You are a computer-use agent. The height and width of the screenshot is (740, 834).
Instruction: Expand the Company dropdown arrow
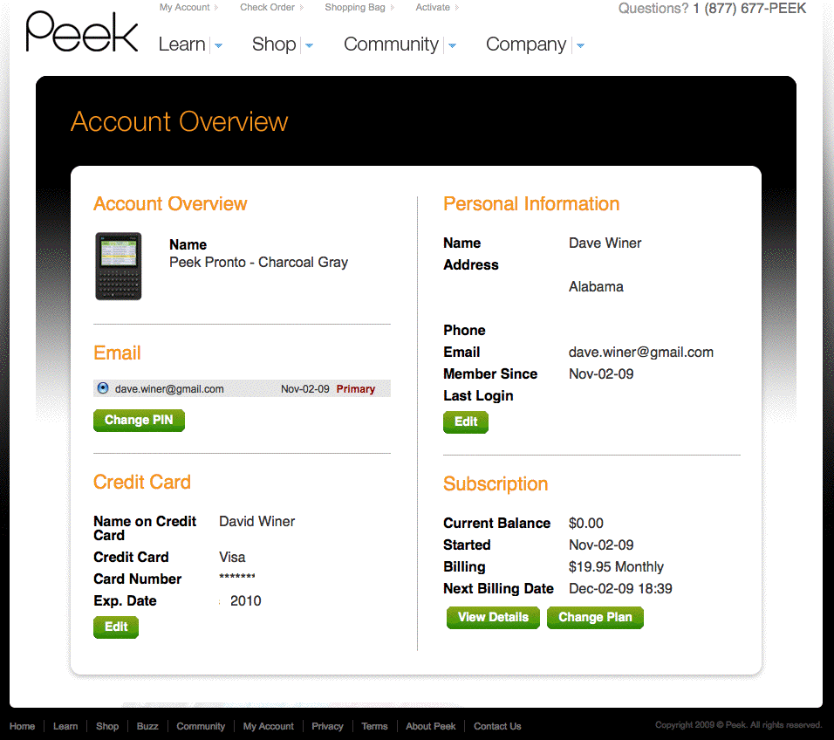click(x=580, y=45)
